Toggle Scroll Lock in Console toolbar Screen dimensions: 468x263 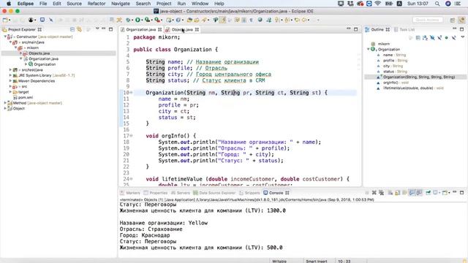click(x=397, y=193)
